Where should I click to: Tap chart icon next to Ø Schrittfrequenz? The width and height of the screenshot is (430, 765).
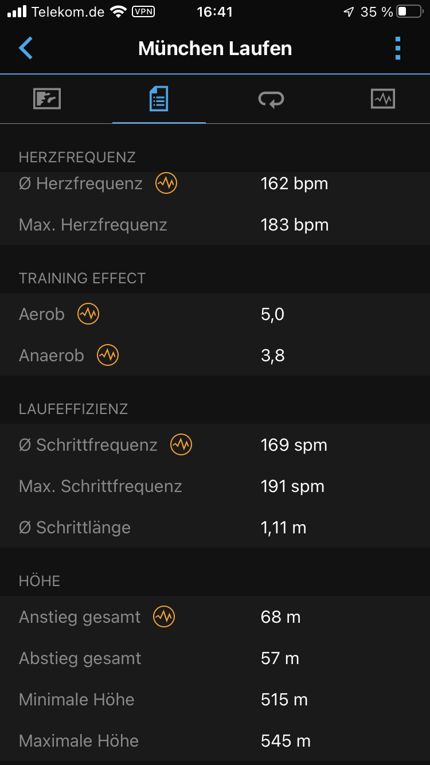pyautogui.click(x=181, y=445)
